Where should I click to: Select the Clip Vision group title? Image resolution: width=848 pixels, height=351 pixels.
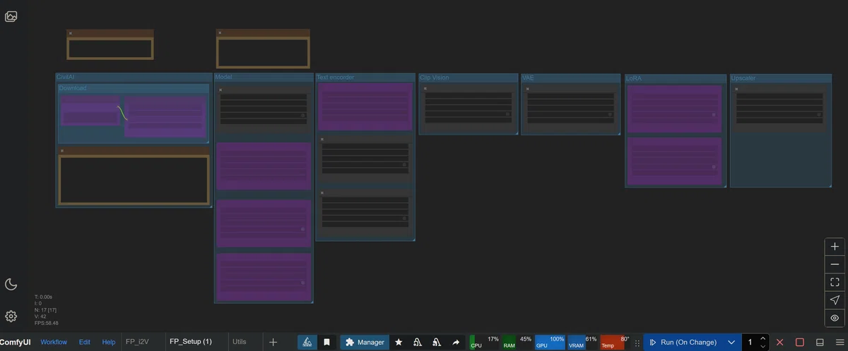[x=435, y=78]
